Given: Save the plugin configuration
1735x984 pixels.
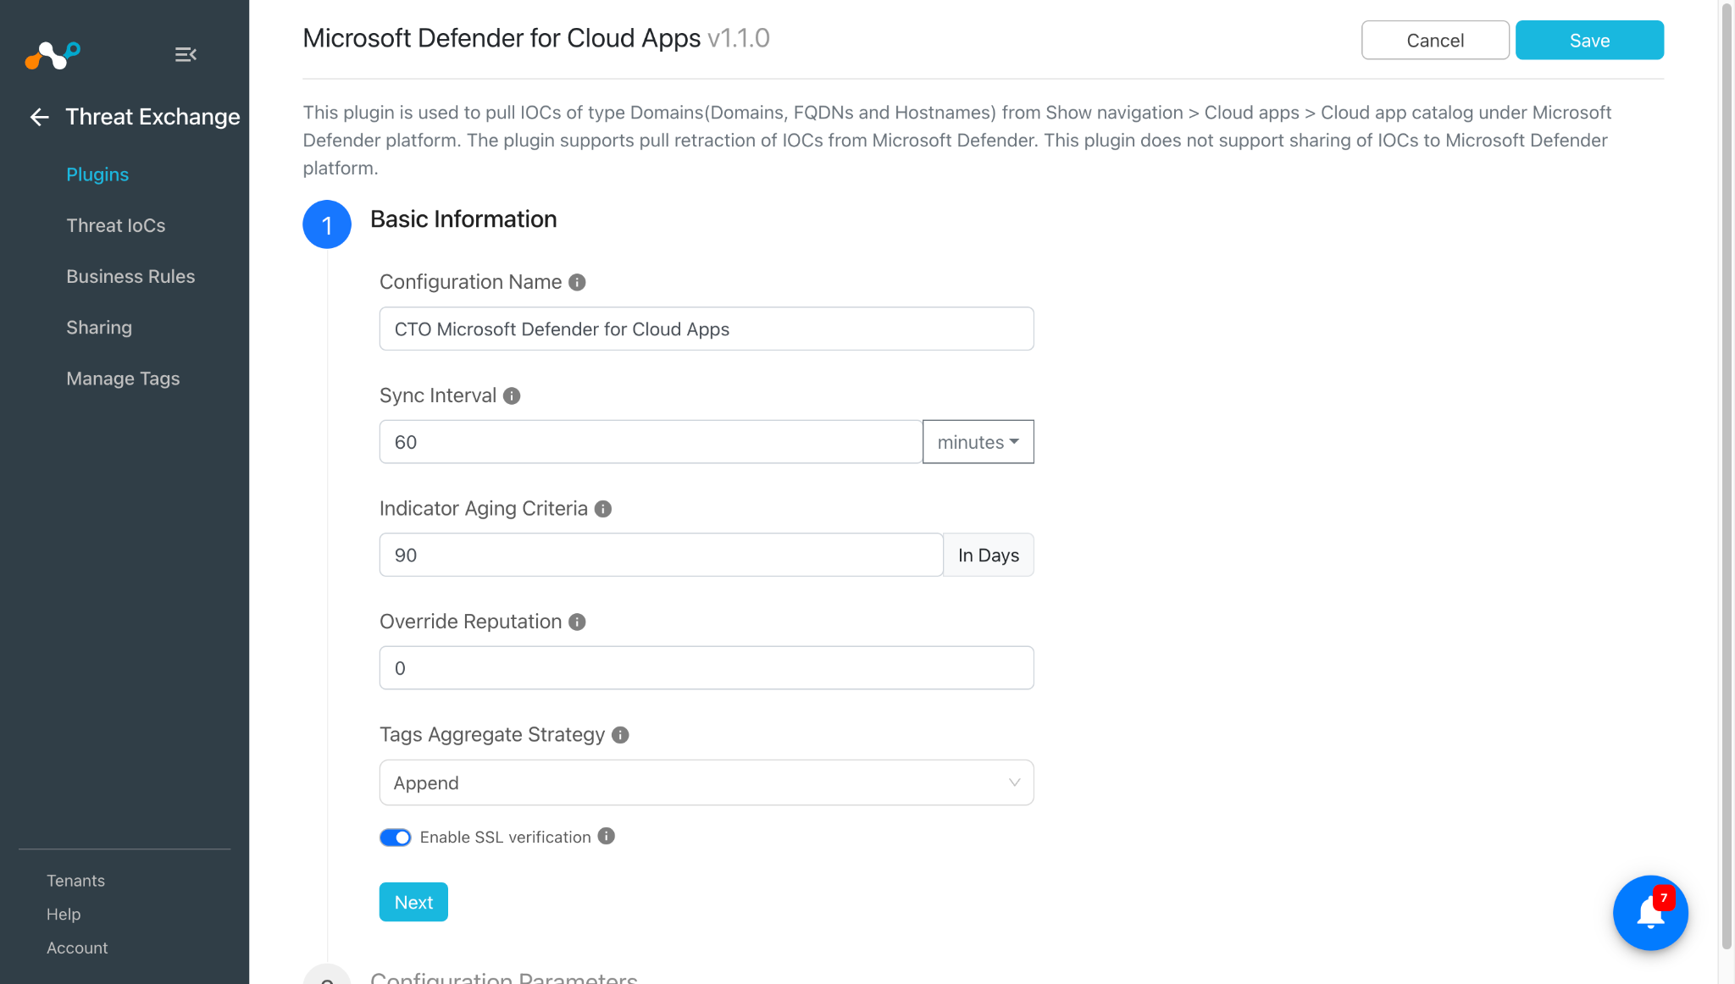Looking at the screenshot, I should pyautogui.click(x=1589, y=41).
